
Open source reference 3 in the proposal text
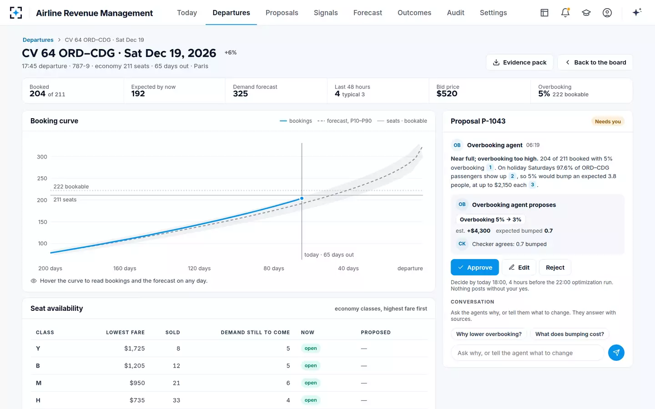[532, 185]
